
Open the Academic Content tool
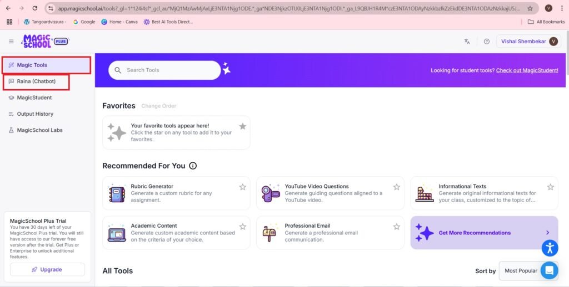tap(176, 233)
